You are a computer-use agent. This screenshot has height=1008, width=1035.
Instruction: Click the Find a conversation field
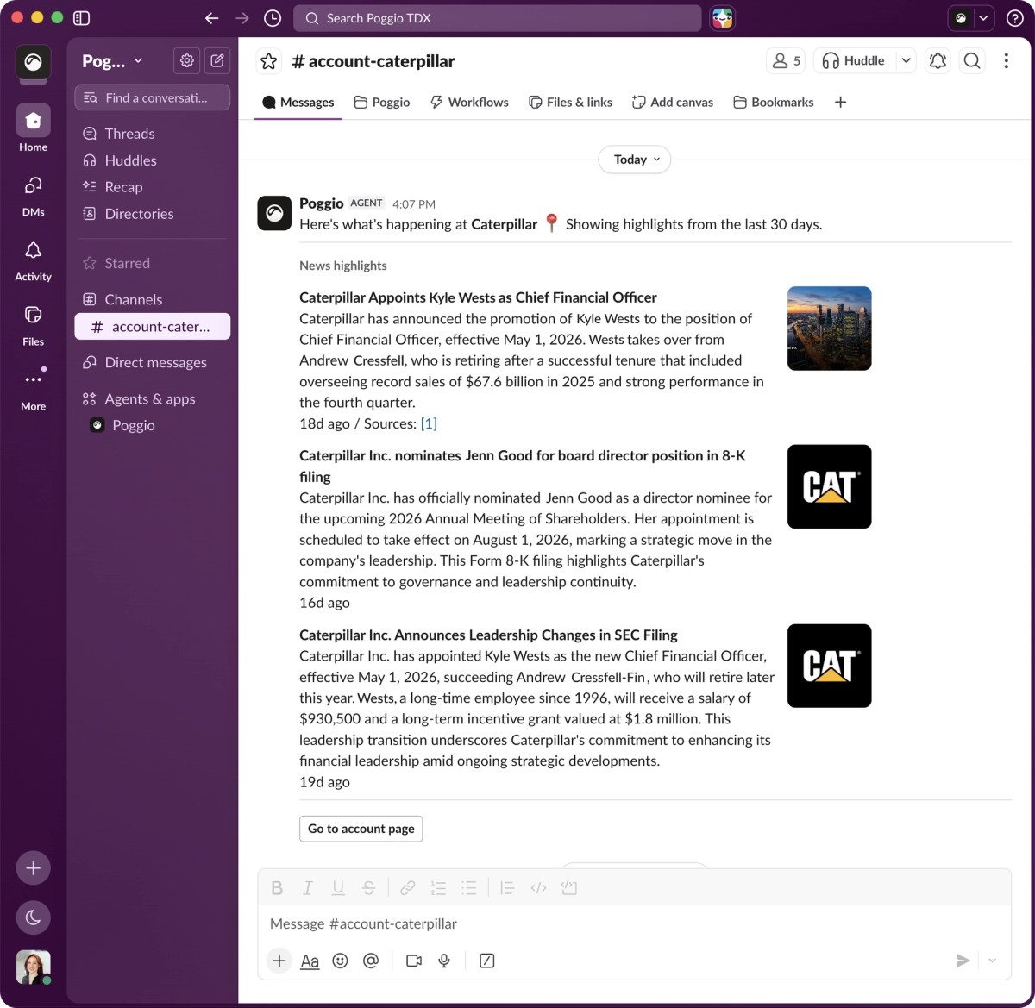click(x=153, y=97)
